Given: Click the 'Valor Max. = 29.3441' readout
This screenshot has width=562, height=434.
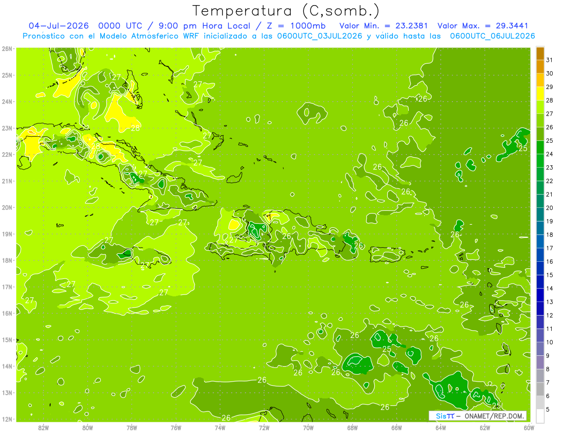Looking at the screenshot, I should coord(483,26).
